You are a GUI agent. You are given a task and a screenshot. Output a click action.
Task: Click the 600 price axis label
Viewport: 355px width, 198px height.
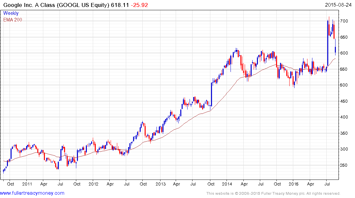click(x=344, y=53)
